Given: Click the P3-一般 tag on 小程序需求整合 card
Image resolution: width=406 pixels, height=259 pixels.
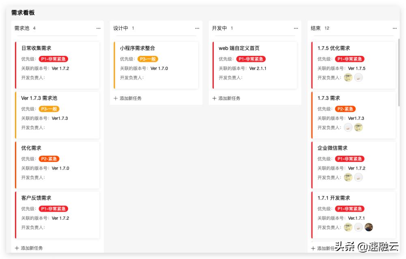Looking at the screenshot, I should tap(148, 58).
